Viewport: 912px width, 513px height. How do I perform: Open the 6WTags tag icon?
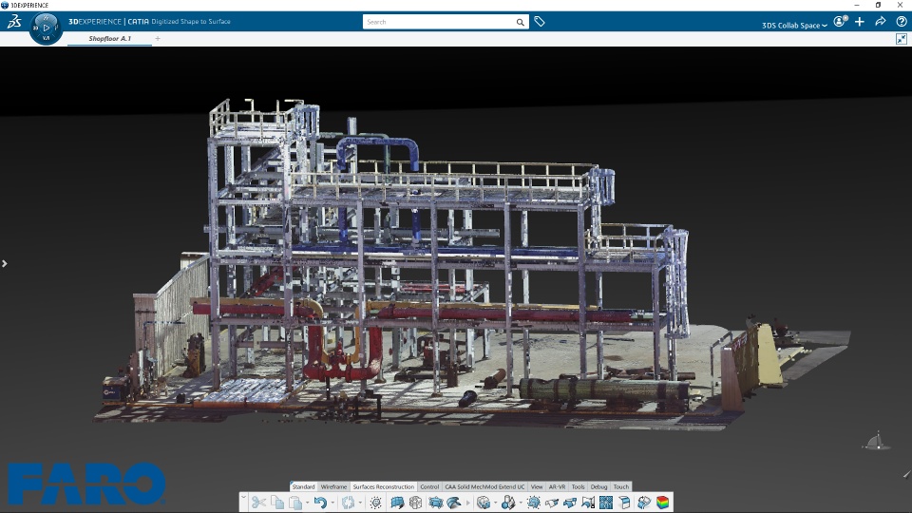(x=540, y=22)
